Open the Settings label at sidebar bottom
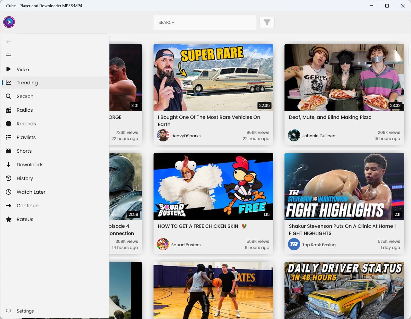Image resolution: width=411 pixels, height=319 pixels. (25, 311)
